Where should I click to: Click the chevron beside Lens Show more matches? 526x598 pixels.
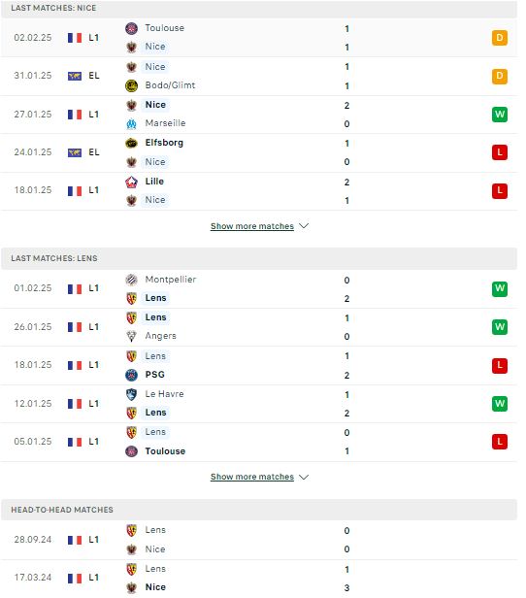click(304, 477)
